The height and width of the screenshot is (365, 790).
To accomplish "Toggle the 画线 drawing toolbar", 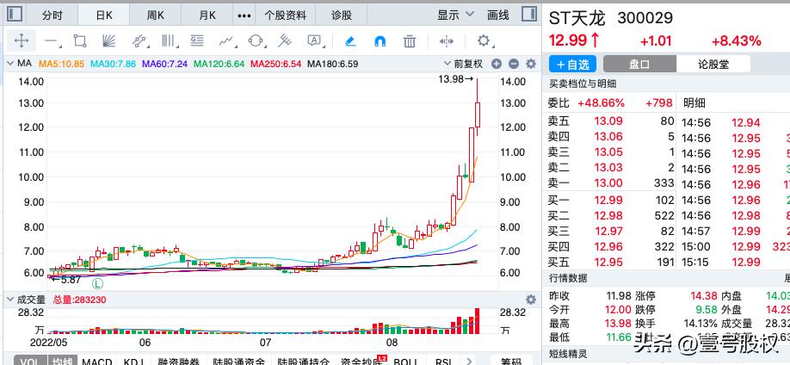I will (497, 15).
